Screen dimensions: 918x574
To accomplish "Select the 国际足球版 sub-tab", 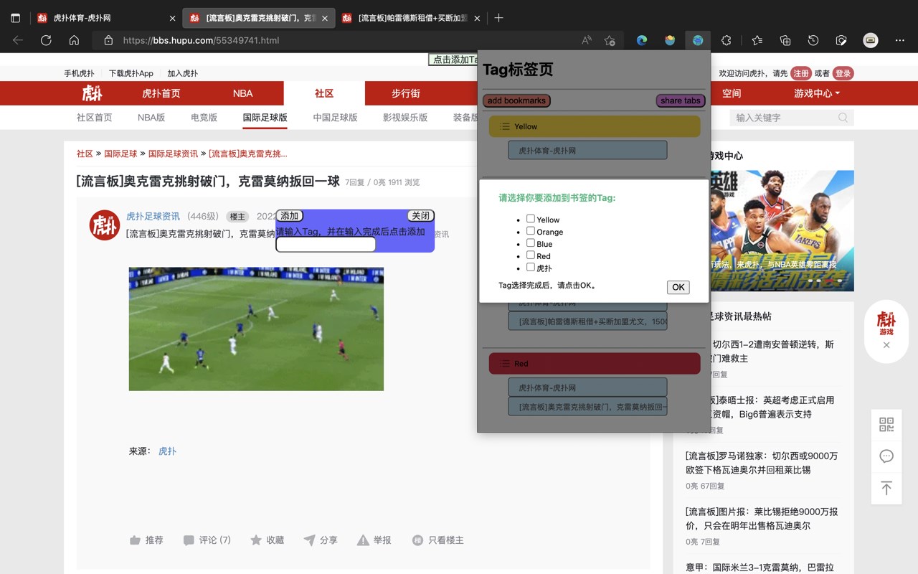I will click(x=265, y=118).
